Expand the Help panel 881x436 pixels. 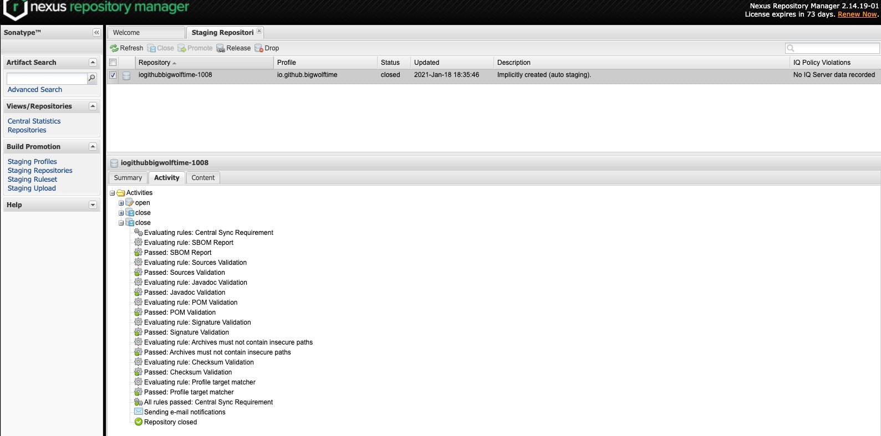click(x=93, y=205)
